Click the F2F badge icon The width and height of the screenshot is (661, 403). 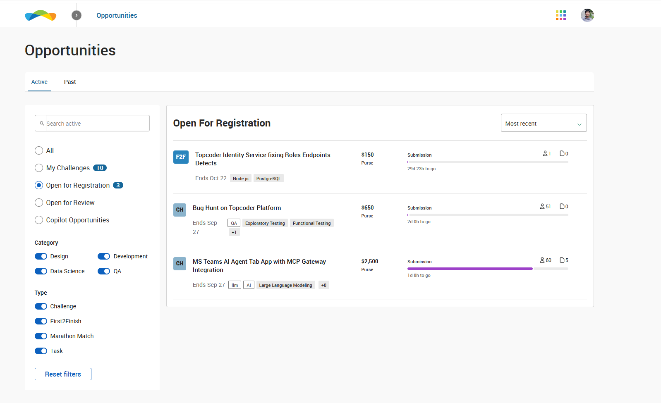181,157
